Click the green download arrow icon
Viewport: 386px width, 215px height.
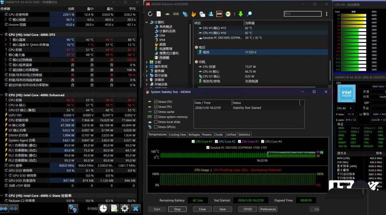coord(241,14)
